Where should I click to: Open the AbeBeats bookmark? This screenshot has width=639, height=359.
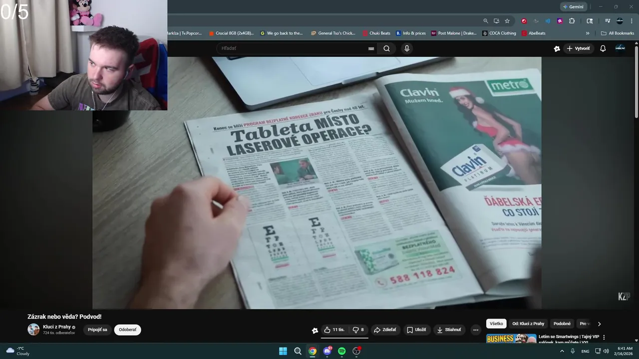point(534,33)
